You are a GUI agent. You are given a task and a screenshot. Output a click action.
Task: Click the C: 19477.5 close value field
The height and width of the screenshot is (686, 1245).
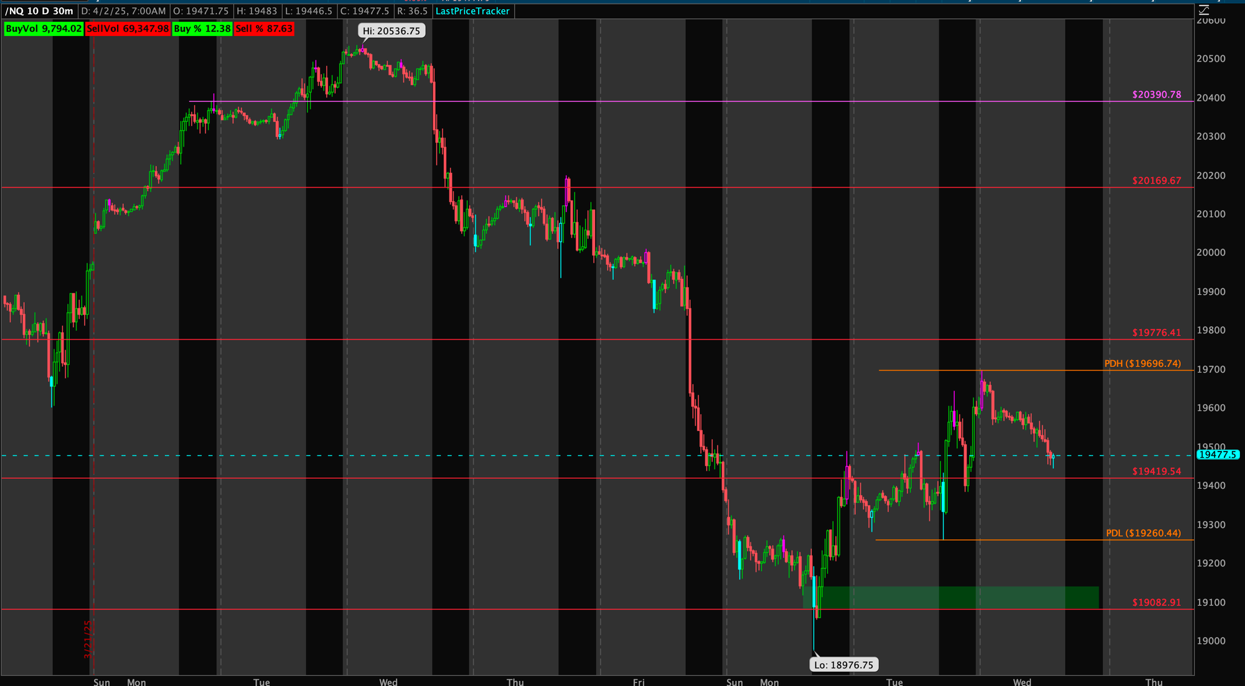[365, 11]
